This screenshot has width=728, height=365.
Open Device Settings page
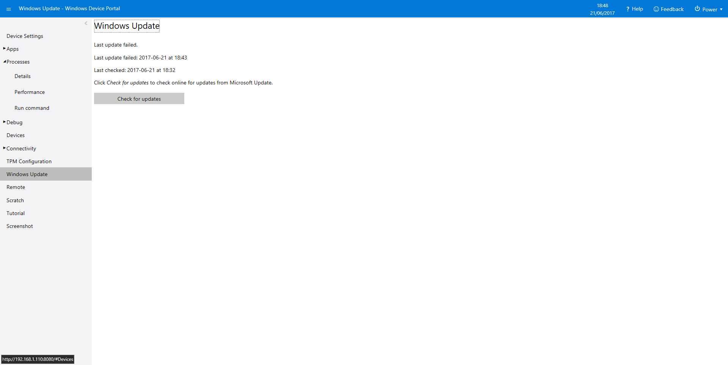25,36
